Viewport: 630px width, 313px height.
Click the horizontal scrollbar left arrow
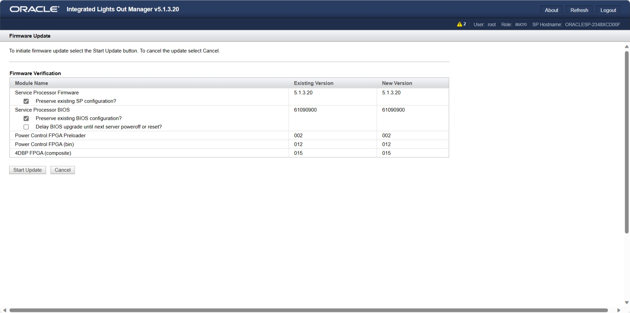[x=5, y=310]
